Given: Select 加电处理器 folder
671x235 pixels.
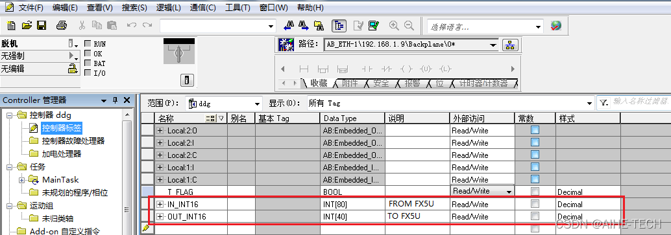Looking at the screenshot, I should [x=61, y=153].
